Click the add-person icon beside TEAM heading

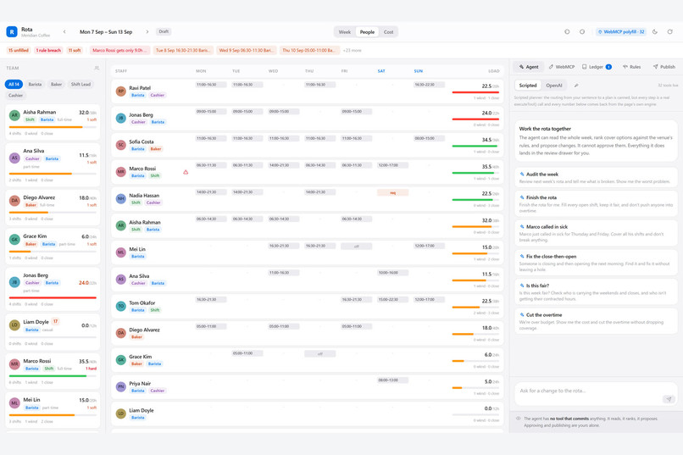click(x=97, y=68)
